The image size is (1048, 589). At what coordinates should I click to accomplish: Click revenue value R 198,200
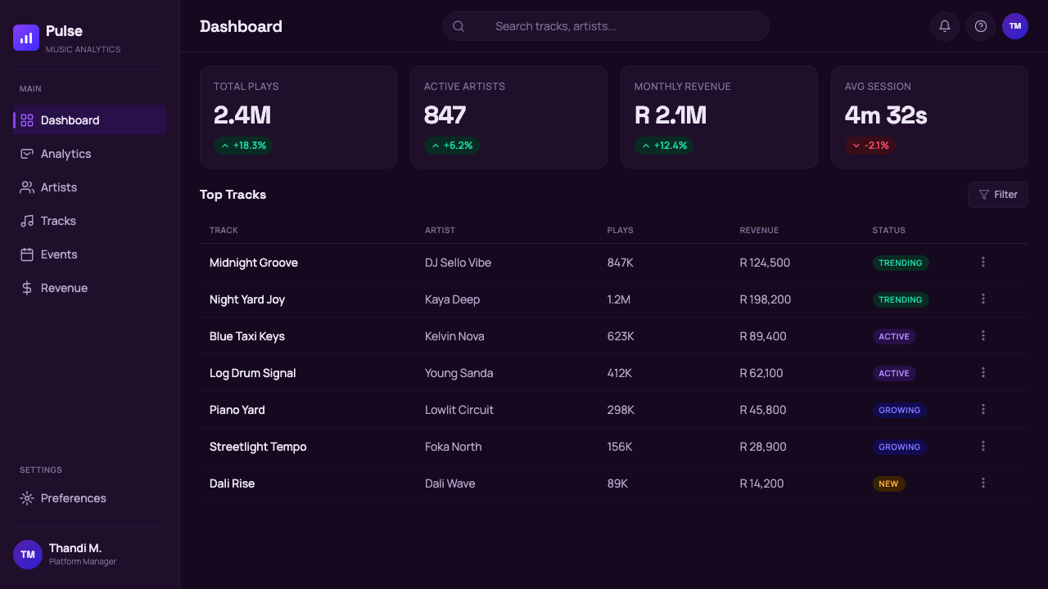(766, 299)
